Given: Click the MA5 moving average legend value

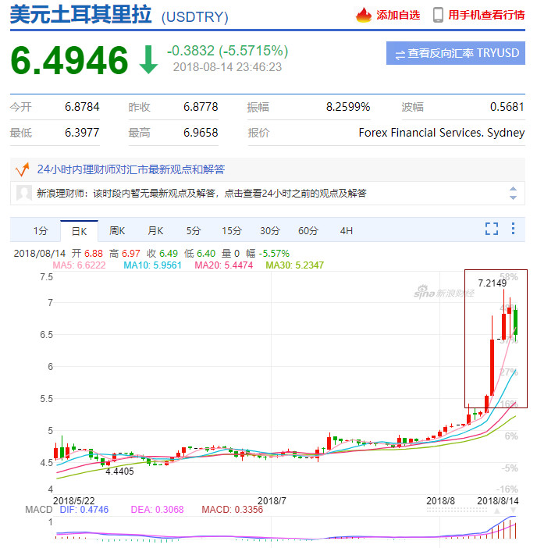Looking at the screenshot, I should [x=78, y=265].
